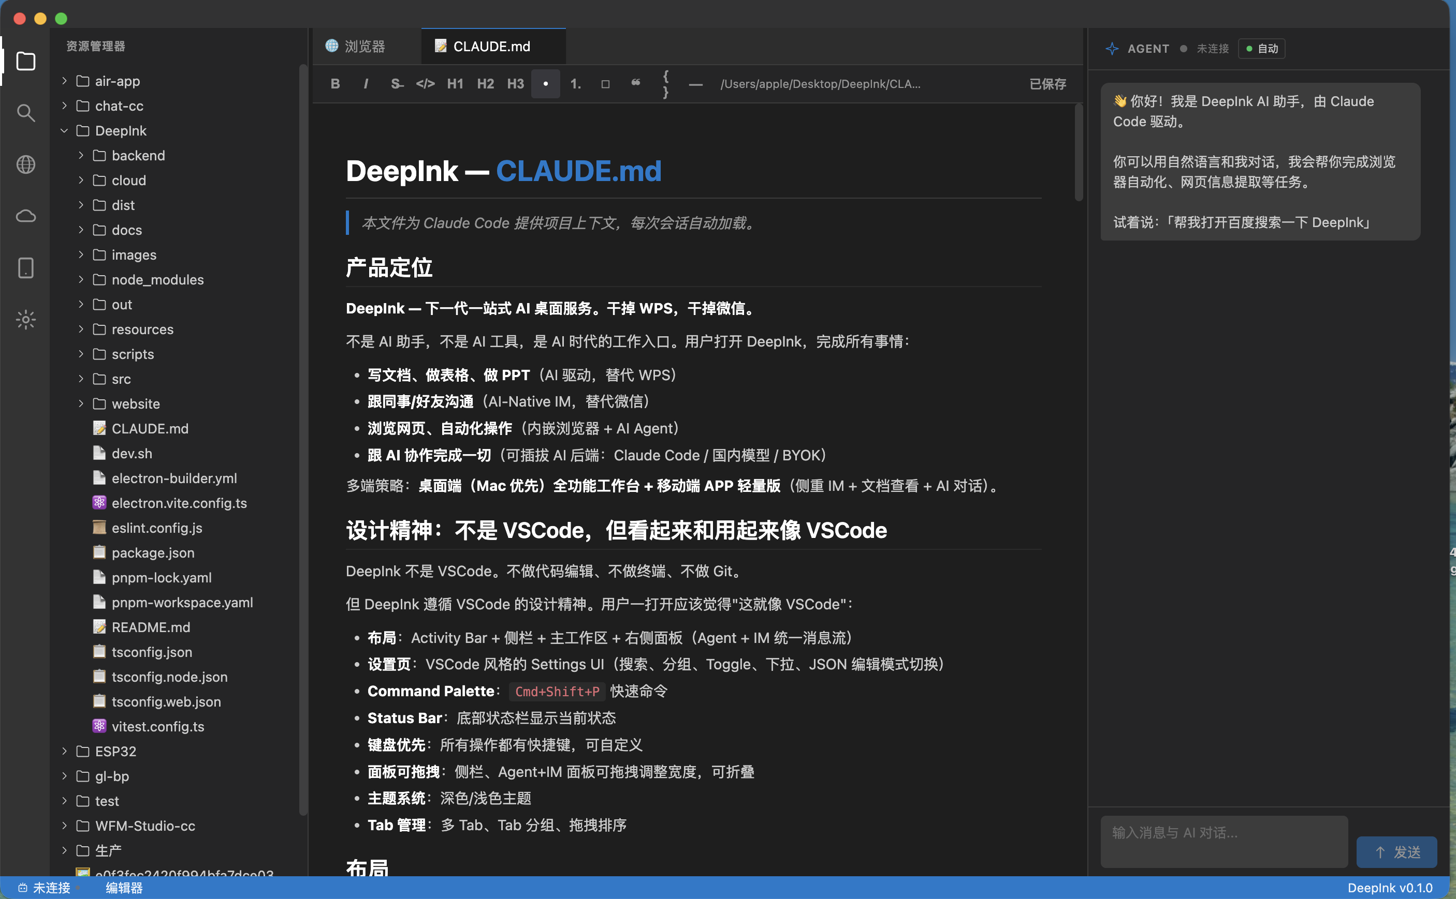Viewport: 1456px width, 899px height.
Task: Click the vitest.config.ts file icon
Action: coord(99,726)
